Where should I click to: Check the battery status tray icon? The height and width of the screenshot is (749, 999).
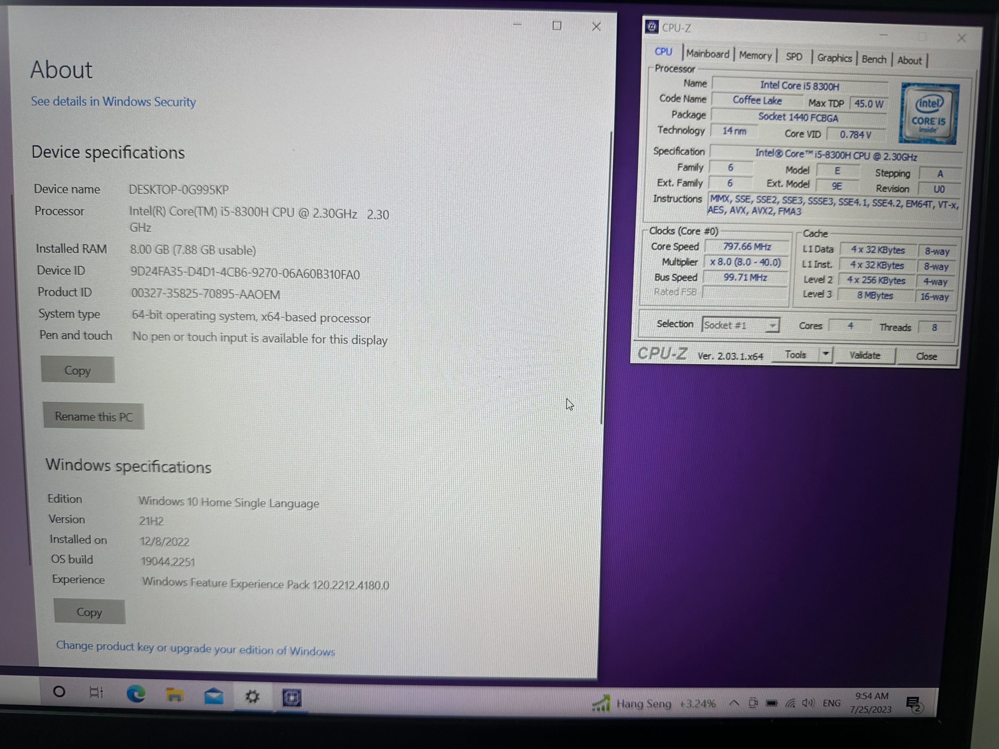(771, 703)
